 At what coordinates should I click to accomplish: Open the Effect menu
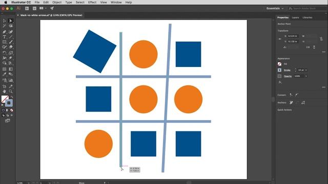[x=92, y=2]
